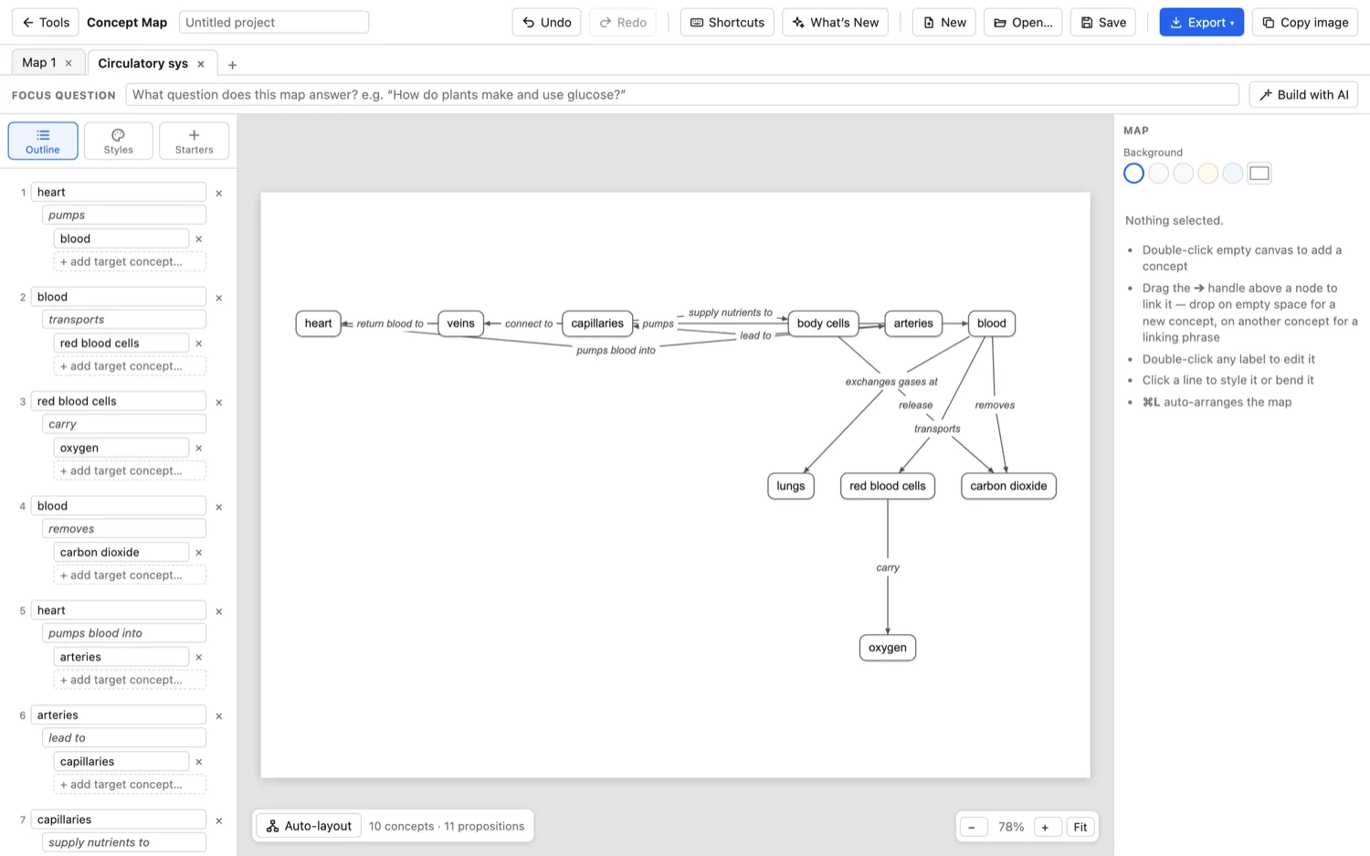
Task: Edit linking phrase 'pumps blood into' in outline
Action: click(x=124, y=633)
